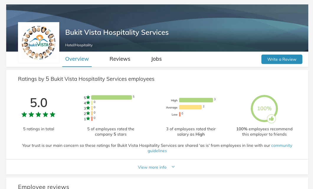Click the green High salary bar
The height and width of the screenshot is (189, 313).
pos(196,100)
